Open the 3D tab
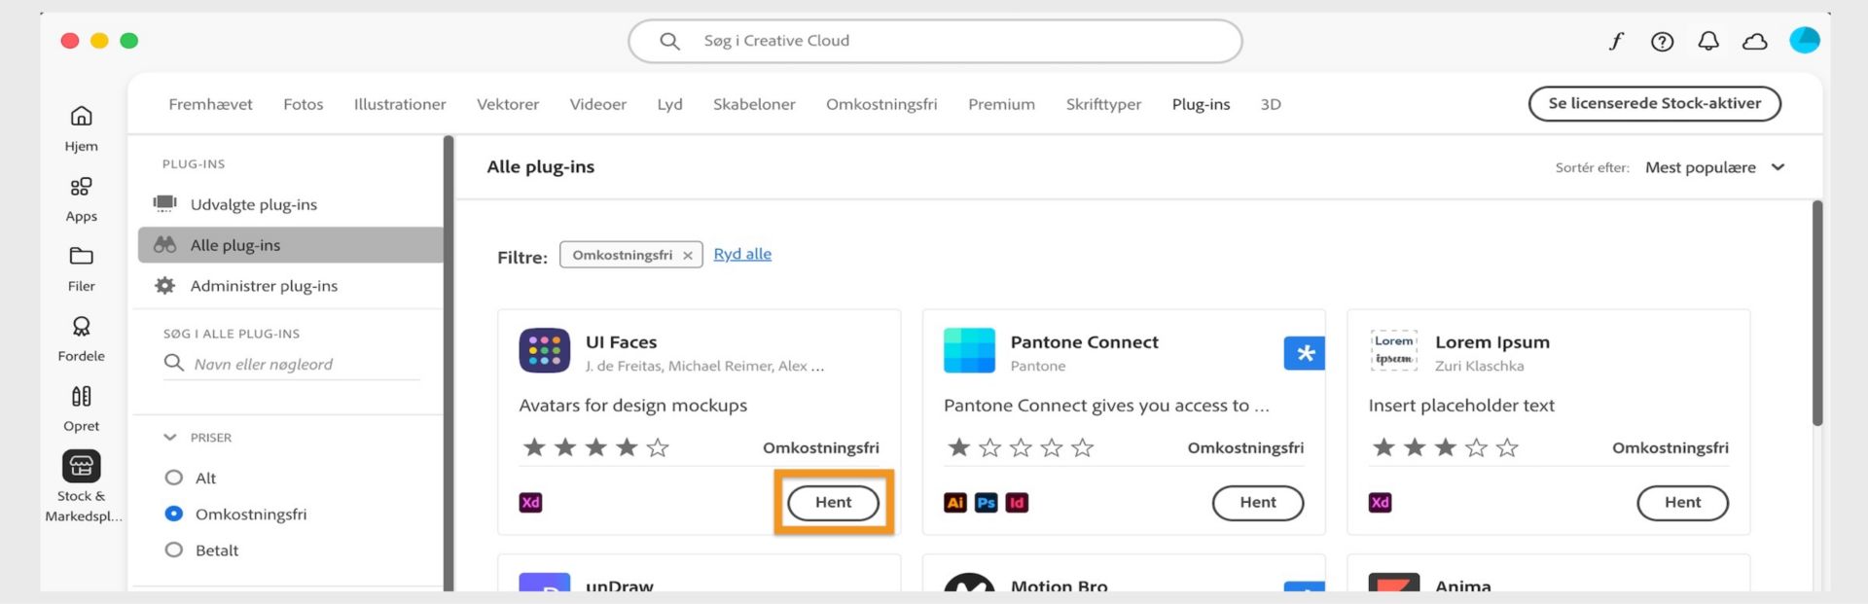This screenshot has height=604, width=1868. (1271, 104)
